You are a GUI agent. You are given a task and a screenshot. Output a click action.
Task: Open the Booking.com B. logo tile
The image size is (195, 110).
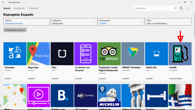coord(62,96)
